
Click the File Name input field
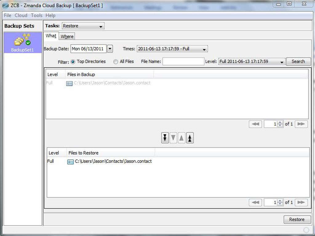[183, 61]
